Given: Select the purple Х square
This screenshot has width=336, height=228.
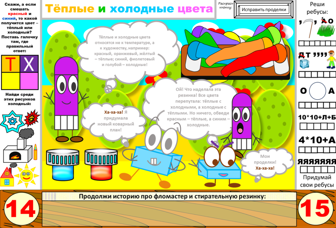Looking at the screenshot, I should click(29, 64).
